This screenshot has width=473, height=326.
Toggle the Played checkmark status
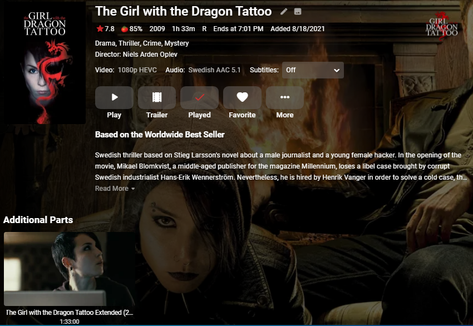(199, 97)
